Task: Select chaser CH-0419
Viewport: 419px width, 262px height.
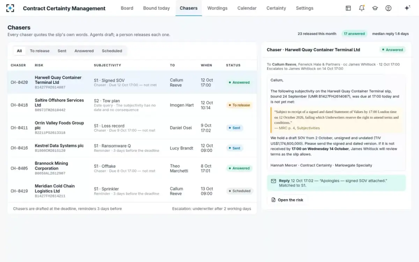Action: [19, 191]
